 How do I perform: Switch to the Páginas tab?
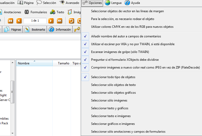click(x=12, y=30)
